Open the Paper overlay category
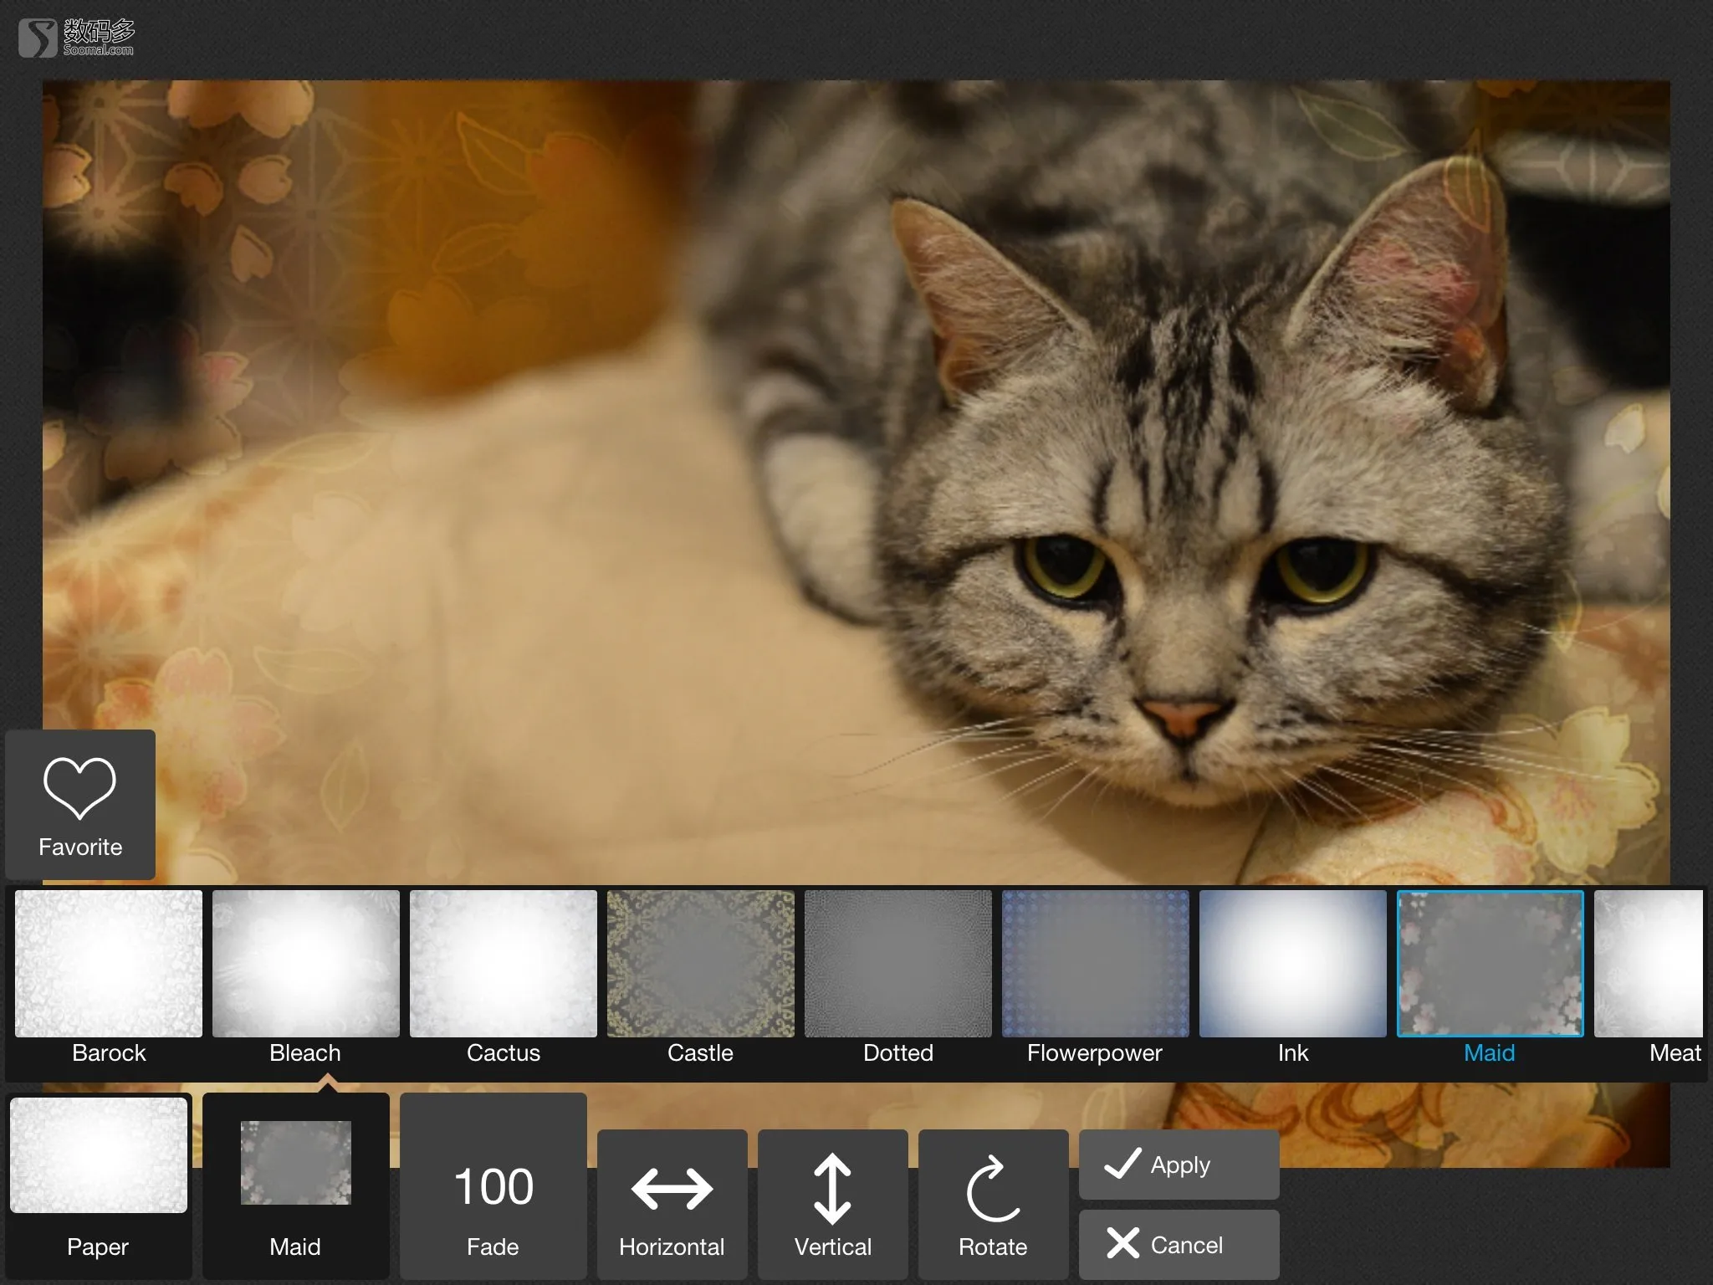 click(99, 1186)
